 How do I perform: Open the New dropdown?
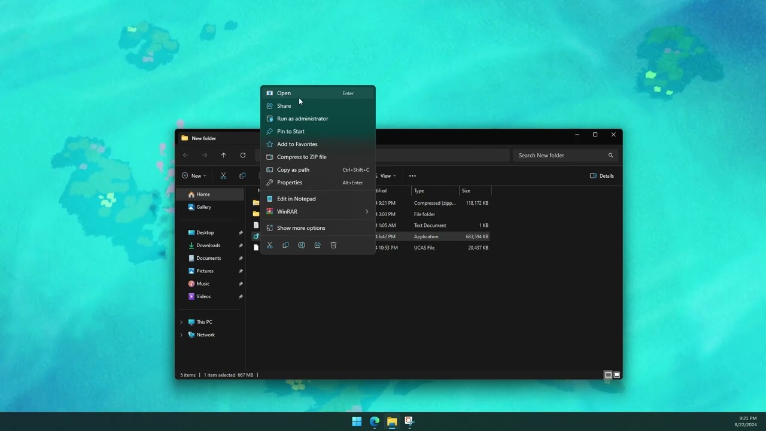pos(194,176)
